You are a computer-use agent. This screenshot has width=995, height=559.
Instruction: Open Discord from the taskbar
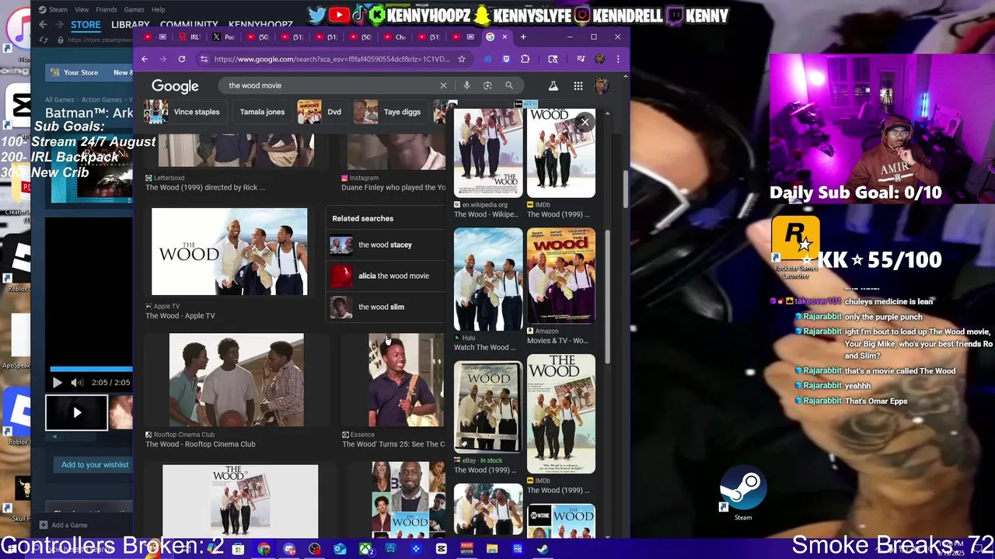pos(289,549)
